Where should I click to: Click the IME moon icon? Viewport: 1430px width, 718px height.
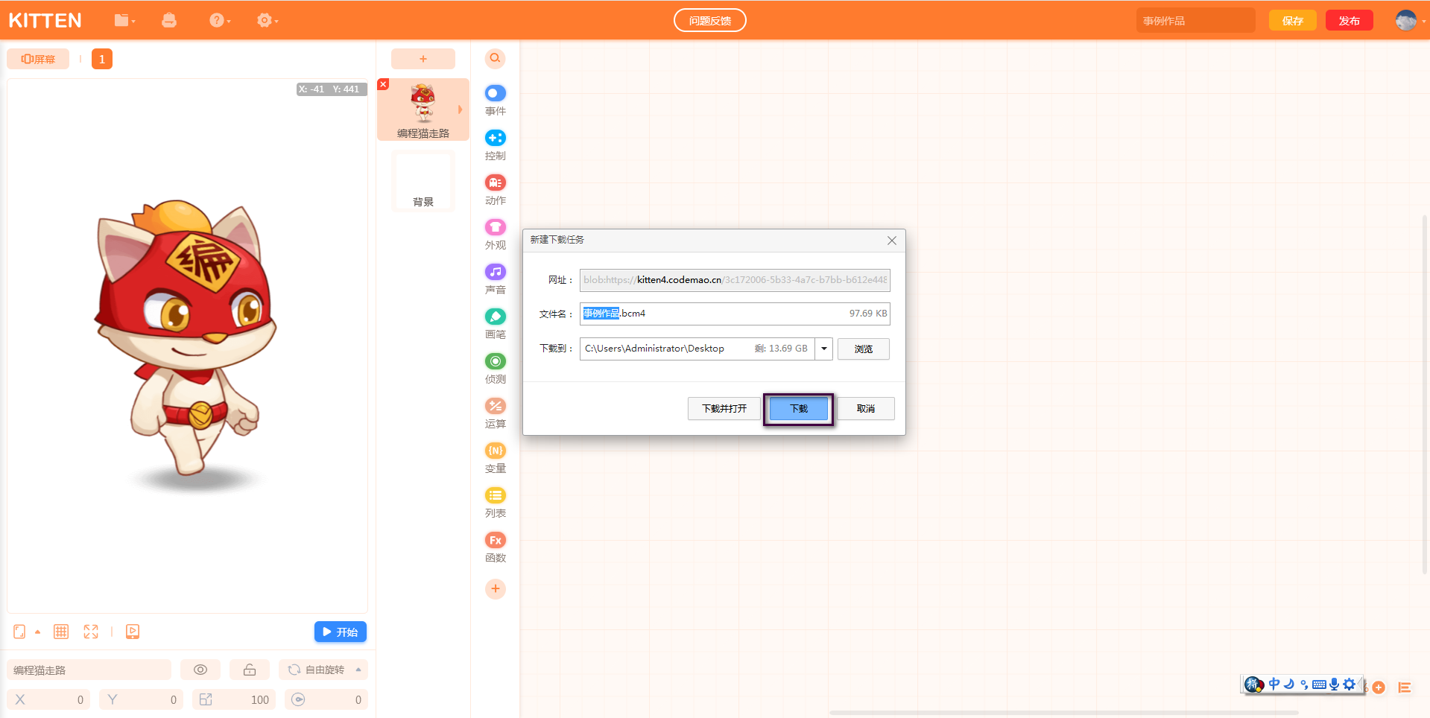pyautogui.click(x=1289, y=684)
